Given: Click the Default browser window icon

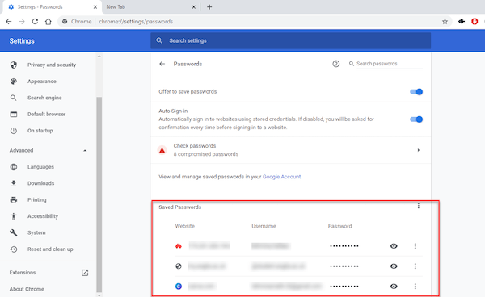Looking at the screenshot, I should [14, 115].
